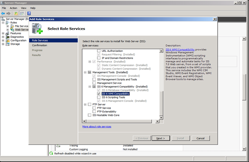Check the IIS Hostable Web Core checkbox
The height and width of the screenshot is (162, 249).
89,115
